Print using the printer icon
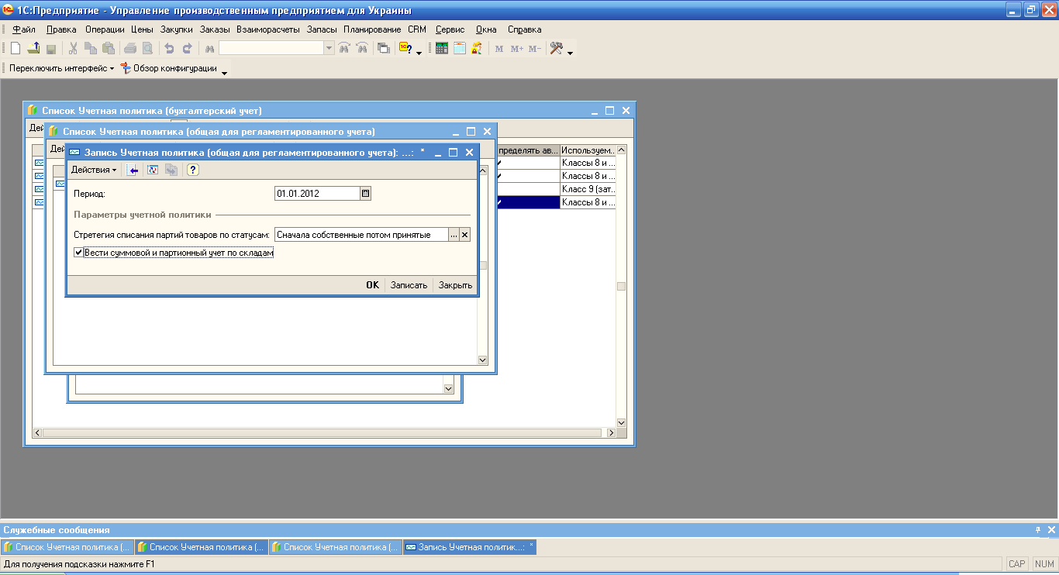1059x575 pixels. [130, 48]
